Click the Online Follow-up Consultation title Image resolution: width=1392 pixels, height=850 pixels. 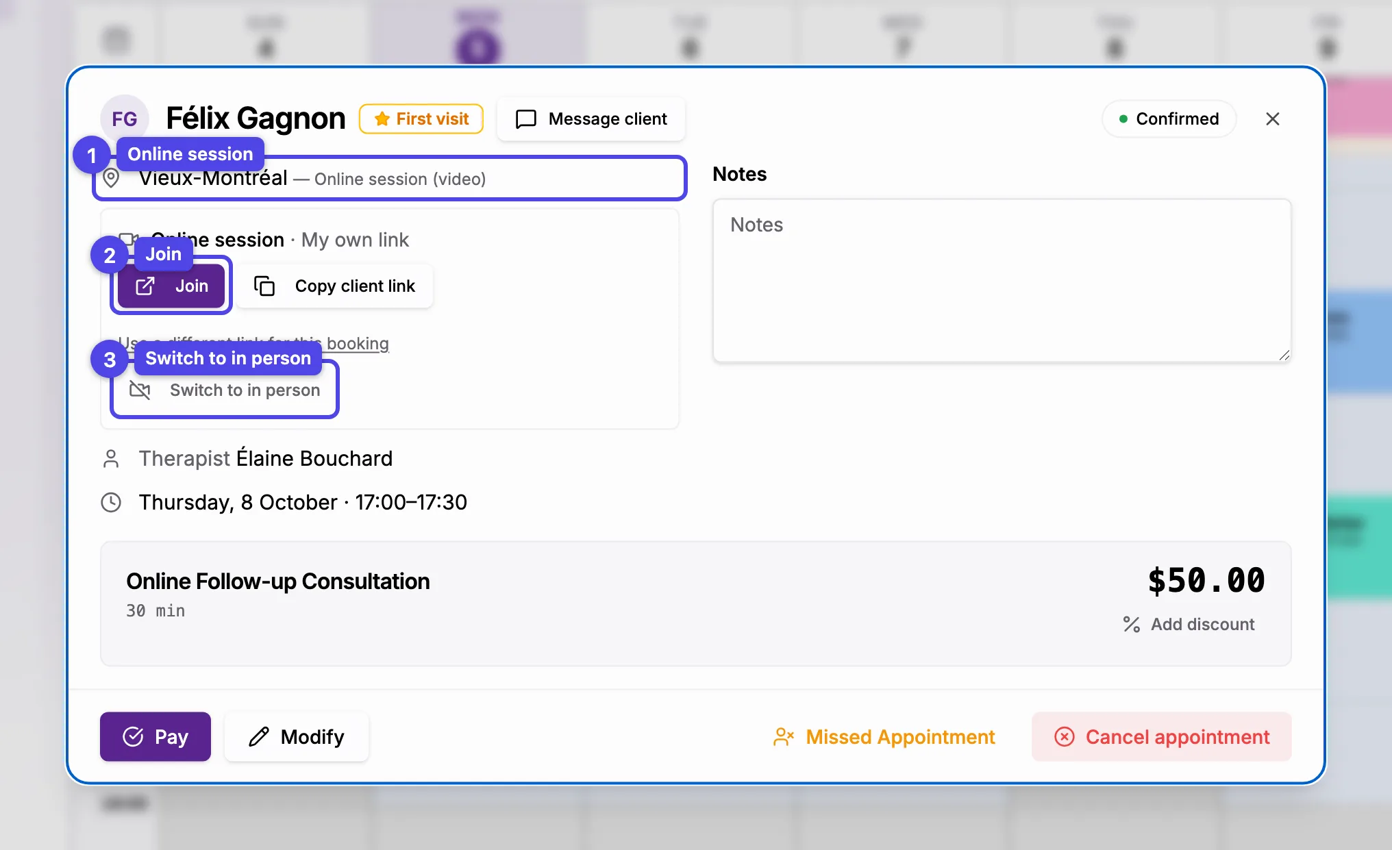click(278, 582)
